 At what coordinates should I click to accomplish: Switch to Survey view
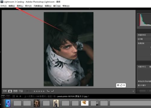click(x=21, y=91)
